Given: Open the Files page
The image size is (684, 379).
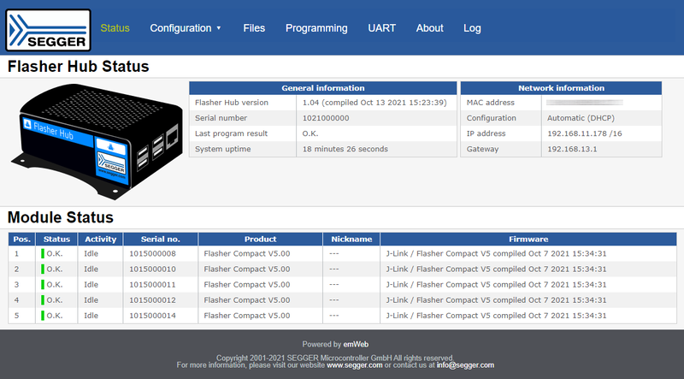Looking at the screenshot, I should [x=254, y=28].
